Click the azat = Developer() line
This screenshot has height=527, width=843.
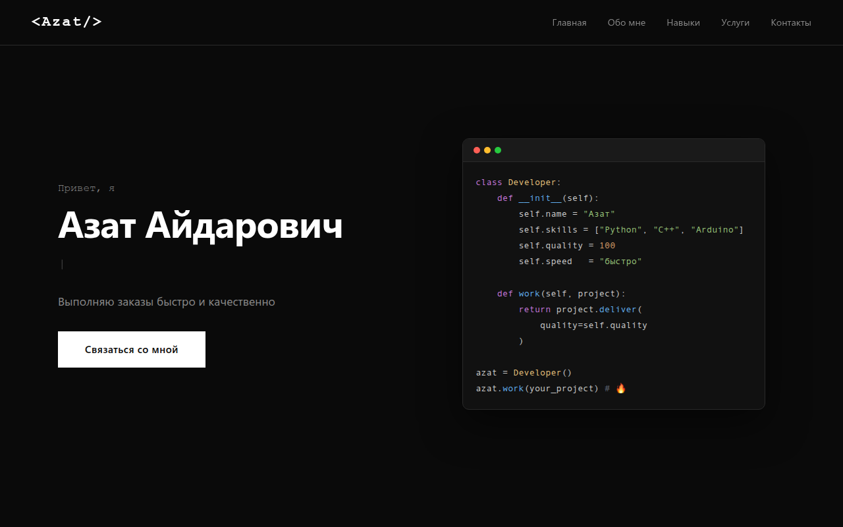point(524,373)
